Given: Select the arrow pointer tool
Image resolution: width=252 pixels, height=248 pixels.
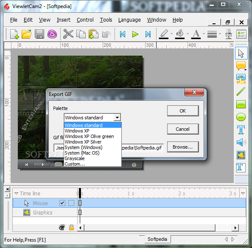Looking at the screenshot, I should [x=241, y=53].
